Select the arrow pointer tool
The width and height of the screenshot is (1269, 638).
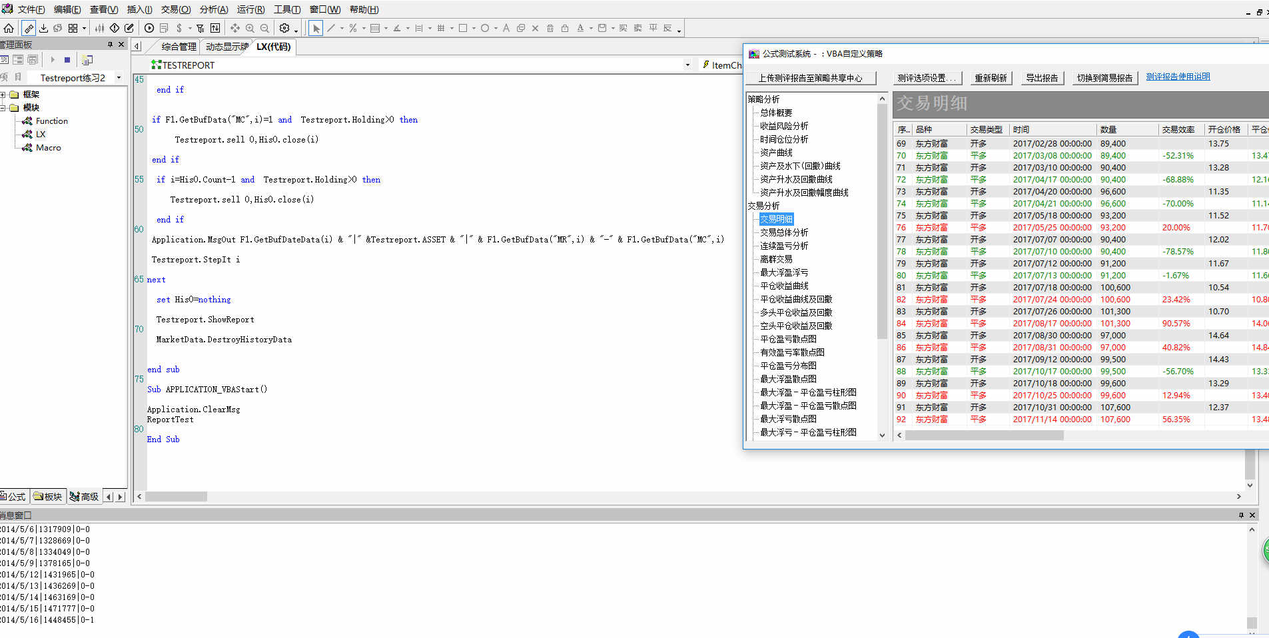tap(316, 28)
